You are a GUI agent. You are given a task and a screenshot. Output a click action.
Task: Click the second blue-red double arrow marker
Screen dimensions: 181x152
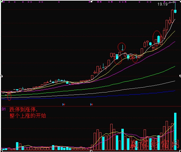92,105
